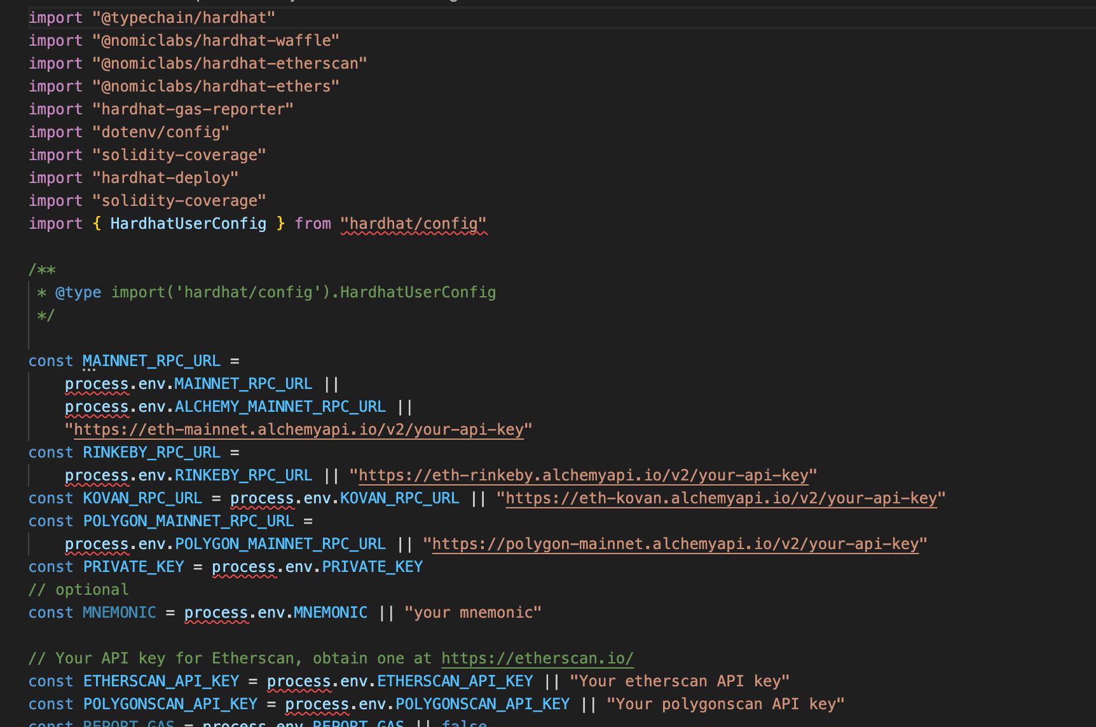Click the RINKEBY_RPC_URL constant declaration name
This screenshot has width=1096, height=727.
click(151, 452)
